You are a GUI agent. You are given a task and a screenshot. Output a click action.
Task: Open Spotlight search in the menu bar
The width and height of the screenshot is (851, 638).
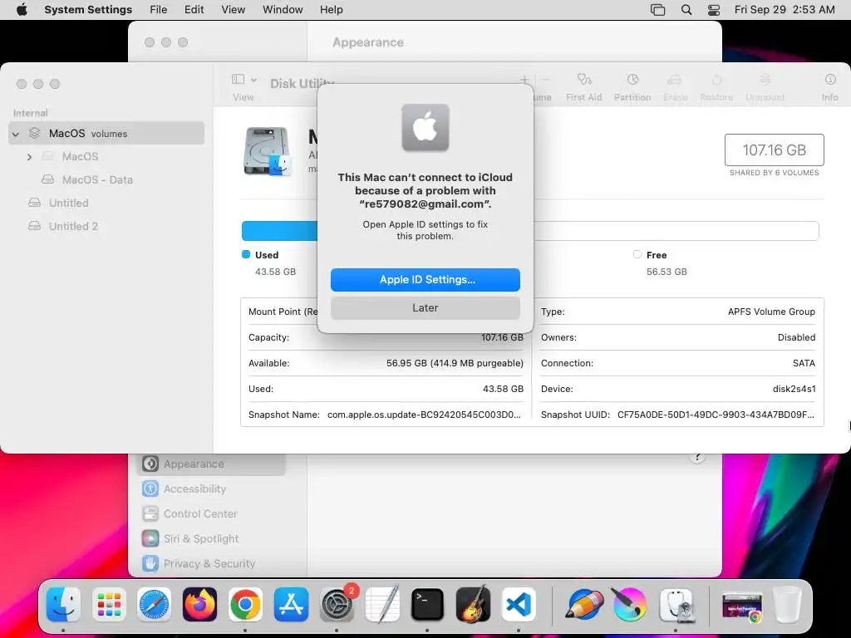tap(686, 10)
